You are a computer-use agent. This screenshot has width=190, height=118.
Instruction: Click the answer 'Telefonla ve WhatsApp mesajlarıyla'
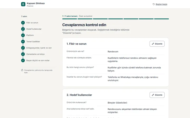(133, 79)
